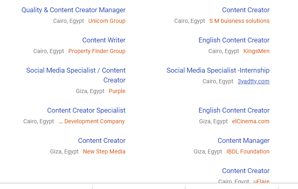Viewport: 298px width, 189px height.
Task: Open the Content Writer job listing
Action: pyautogui.click(x=104, y=40)
